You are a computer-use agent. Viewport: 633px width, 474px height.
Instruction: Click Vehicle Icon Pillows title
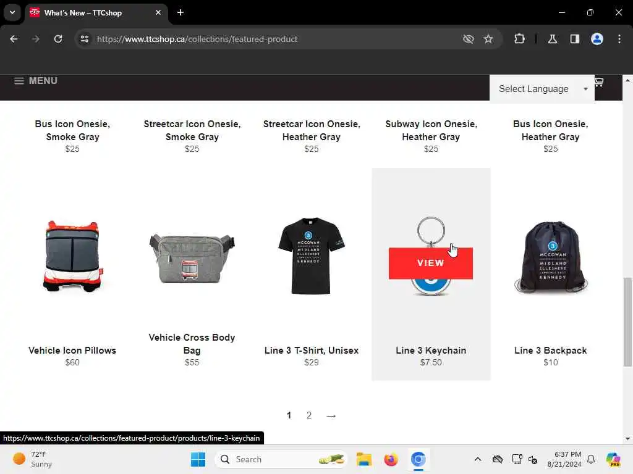pos(72,351)
